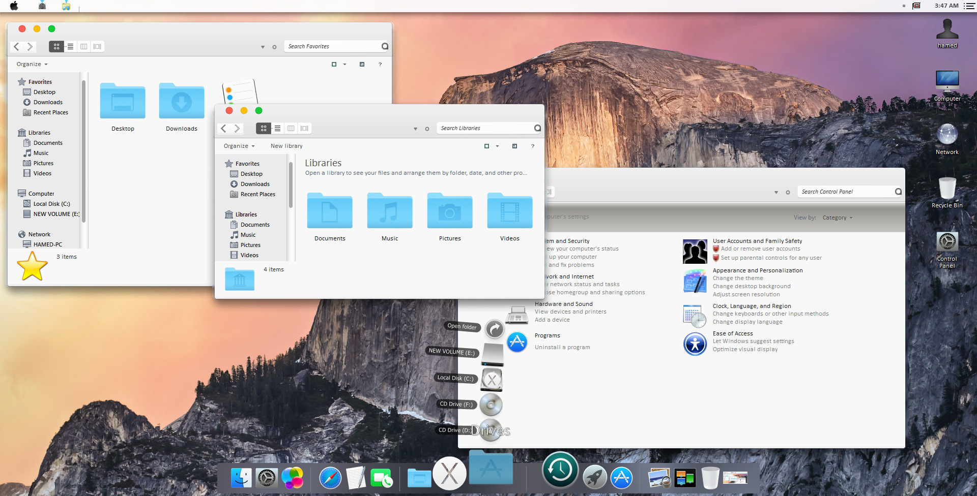The image size is (977, 496).
Task: Open the Organize dropdown in Libraries window
Action: [239, 146]
